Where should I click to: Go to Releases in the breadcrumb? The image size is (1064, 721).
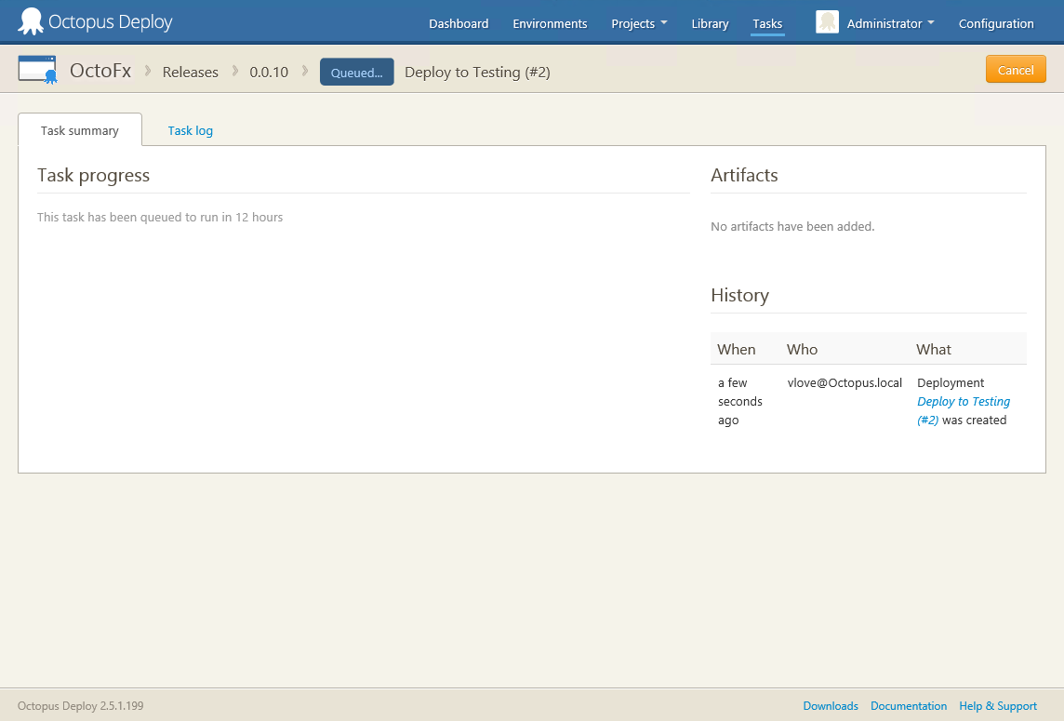click(x=190, y=73)
